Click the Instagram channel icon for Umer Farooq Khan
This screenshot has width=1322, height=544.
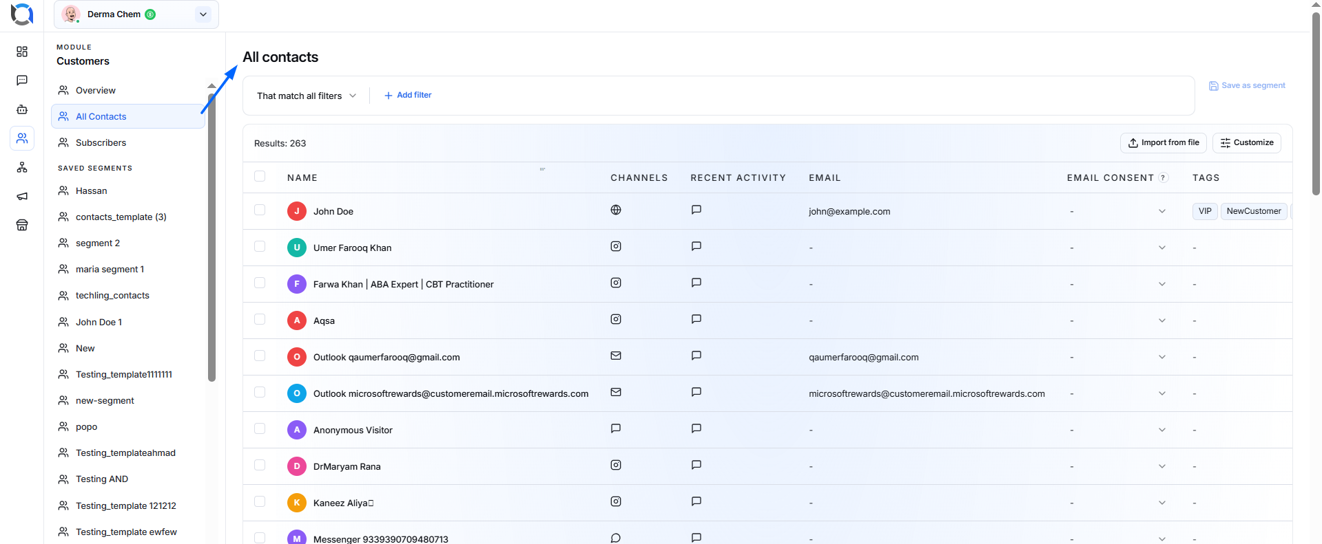pyautogui.click(x=616, y=246)
